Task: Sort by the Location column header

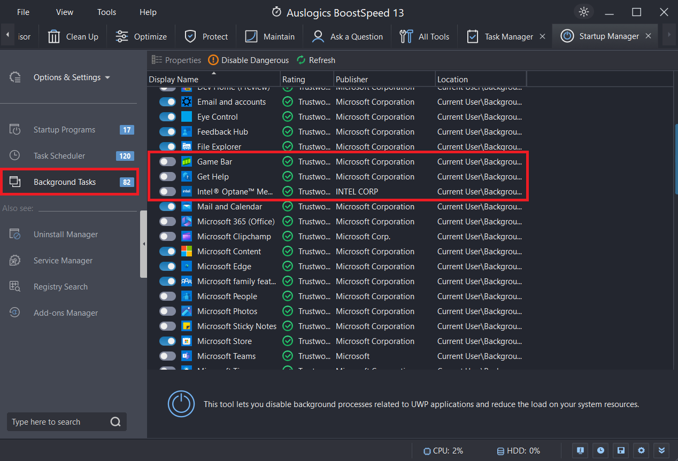Action: click(x=481, y=79)
